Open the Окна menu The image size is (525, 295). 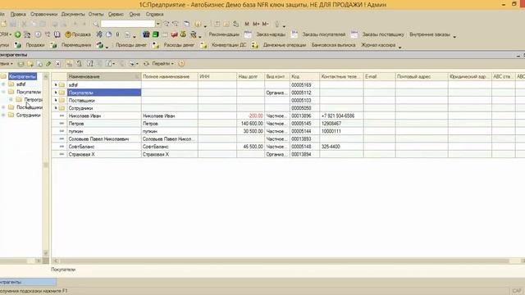(135, 15)
